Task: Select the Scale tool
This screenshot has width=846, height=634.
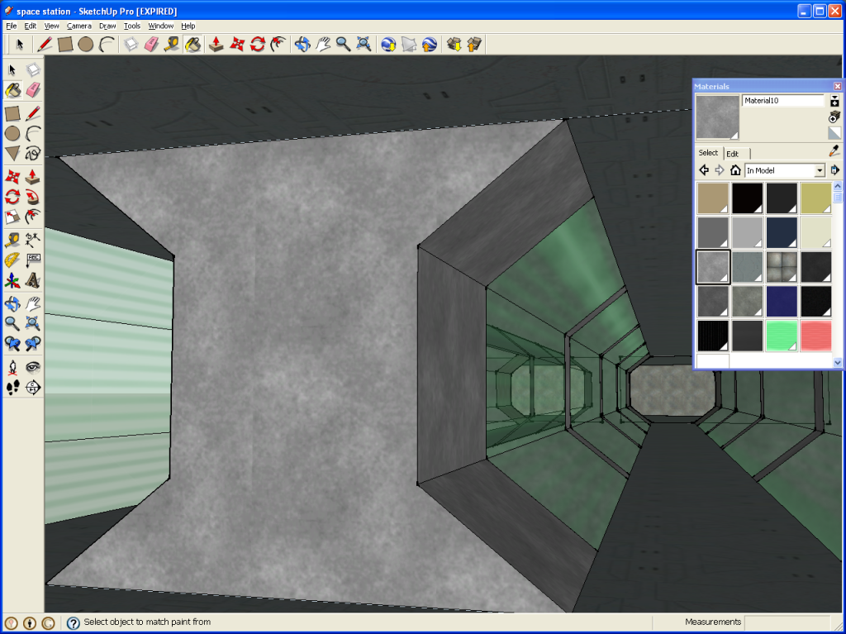Action: point(12,217)
